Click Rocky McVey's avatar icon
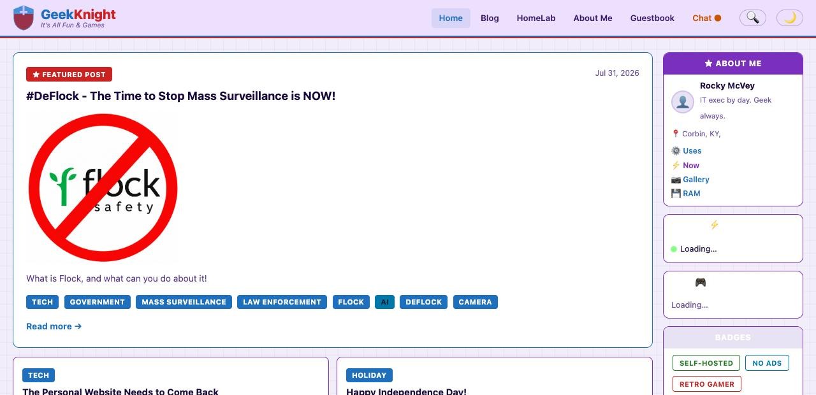 (x=683, y=102)
